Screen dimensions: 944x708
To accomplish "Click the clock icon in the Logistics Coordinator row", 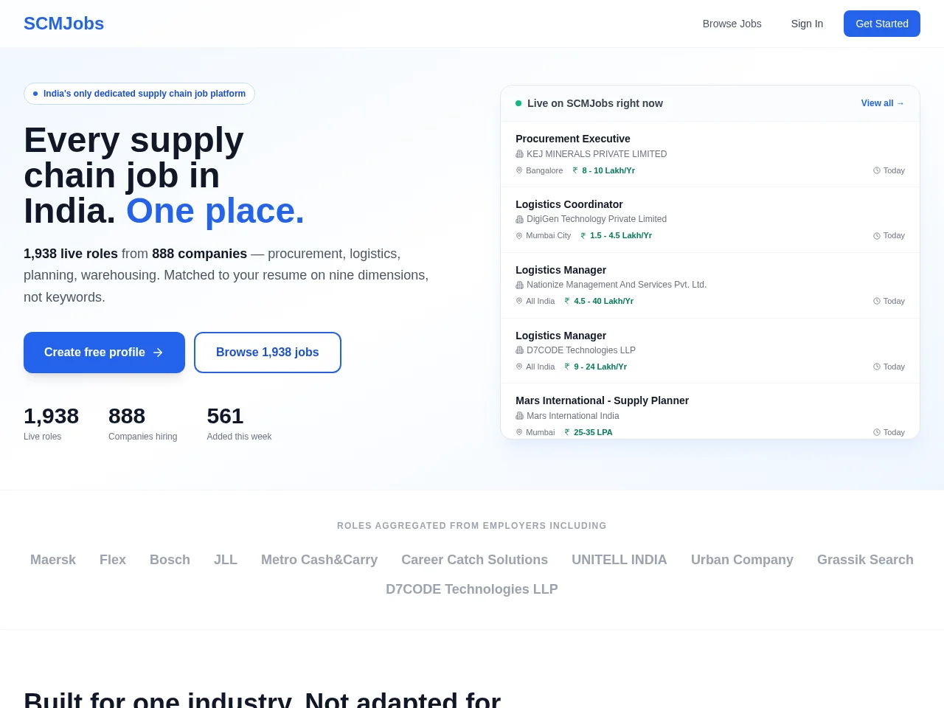I will click(x=877, y=236).
